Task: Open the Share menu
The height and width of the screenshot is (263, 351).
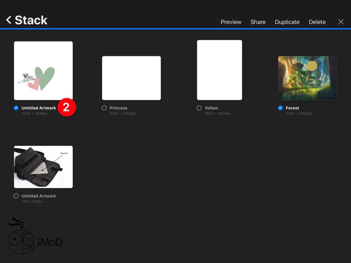Action: click(x=258, y=22)
